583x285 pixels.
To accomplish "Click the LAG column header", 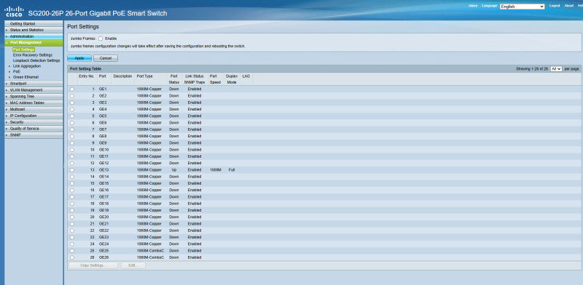I will 246,76.
